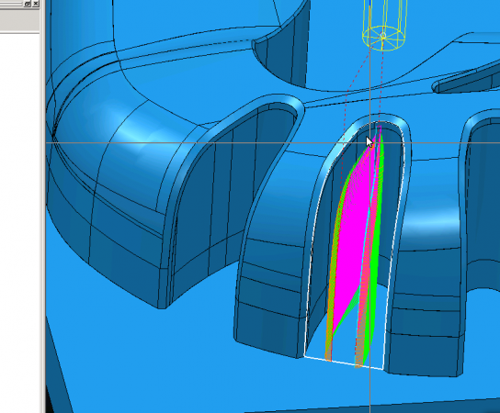This screenshot has height=413, width=500.
Task: Undock the side panel with float button
Action: click(x=28, y=4)
